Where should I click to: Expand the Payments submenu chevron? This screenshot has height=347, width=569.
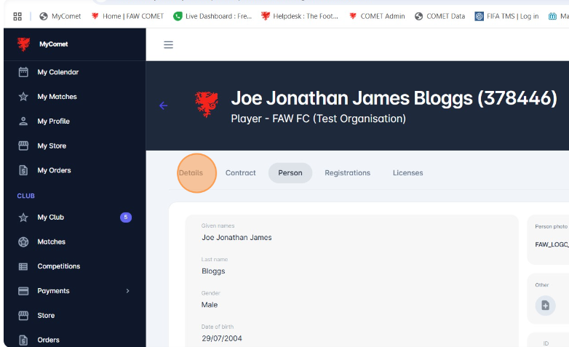tap(128, 291)
